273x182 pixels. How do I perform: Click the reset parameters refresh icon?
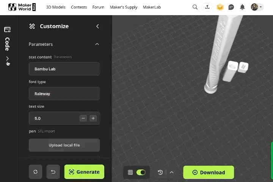point(35,172)
